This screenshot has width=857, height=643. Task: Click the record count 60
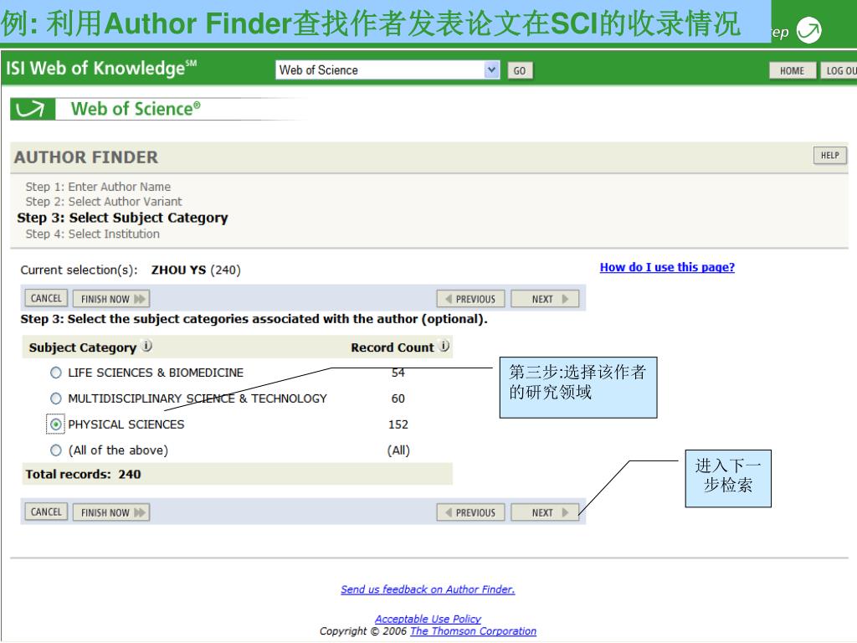click(x=398, y=399)
